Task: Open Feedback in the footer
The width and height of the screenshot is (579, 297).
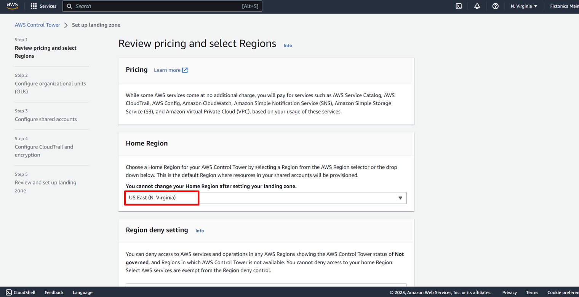Action: tap(54, 292)
